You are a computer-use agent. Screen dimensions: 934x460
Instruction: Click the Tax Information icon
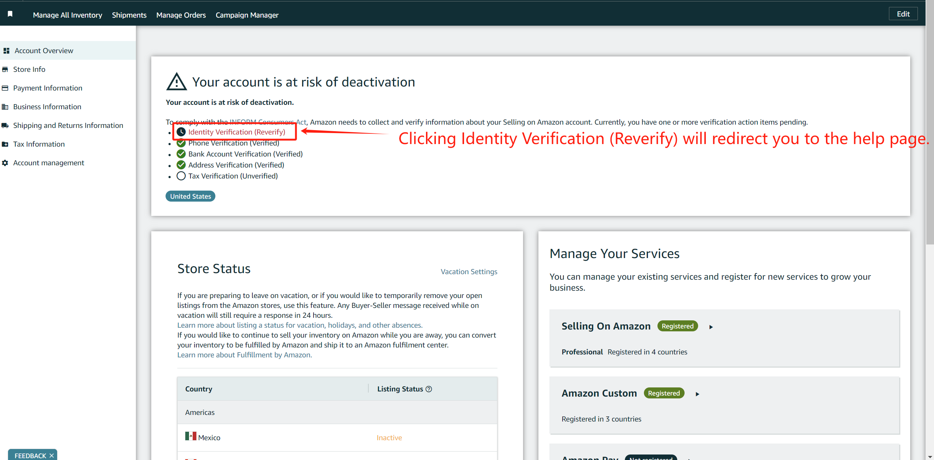(5, 144)
